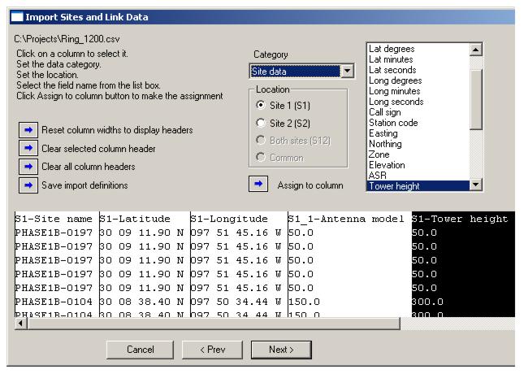
Task: Click the window icon in title bar
Action: tap(16, 16)
